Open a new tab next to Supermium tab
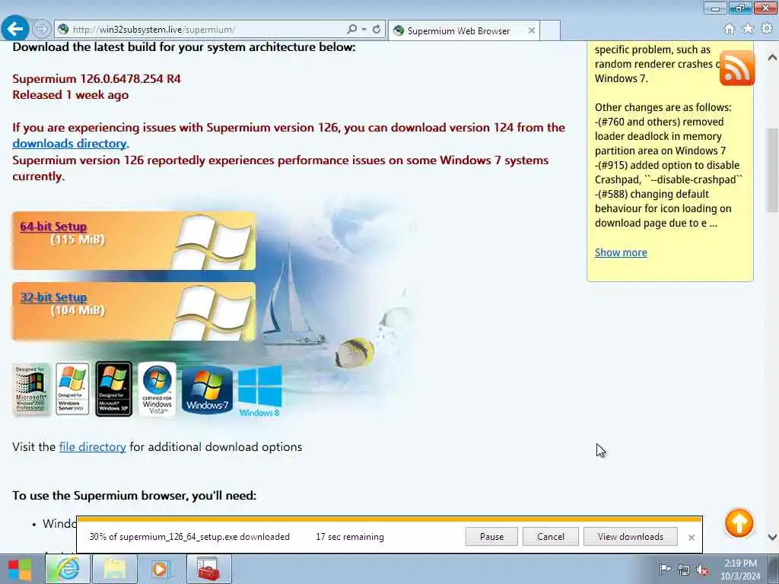779x584 pixels. point(550,30)
